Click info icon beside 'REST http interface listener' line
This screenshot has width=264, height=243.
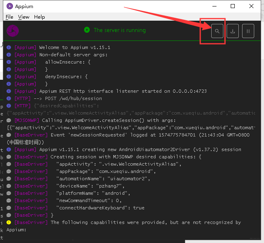point(9,91)
